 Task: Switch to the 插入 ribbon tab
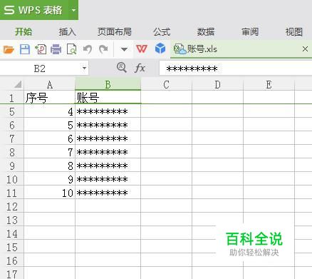(x=68, y=31)
